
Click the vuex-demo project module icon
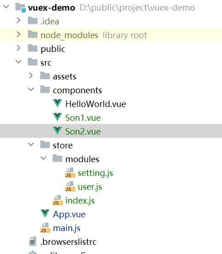(20, 7)
